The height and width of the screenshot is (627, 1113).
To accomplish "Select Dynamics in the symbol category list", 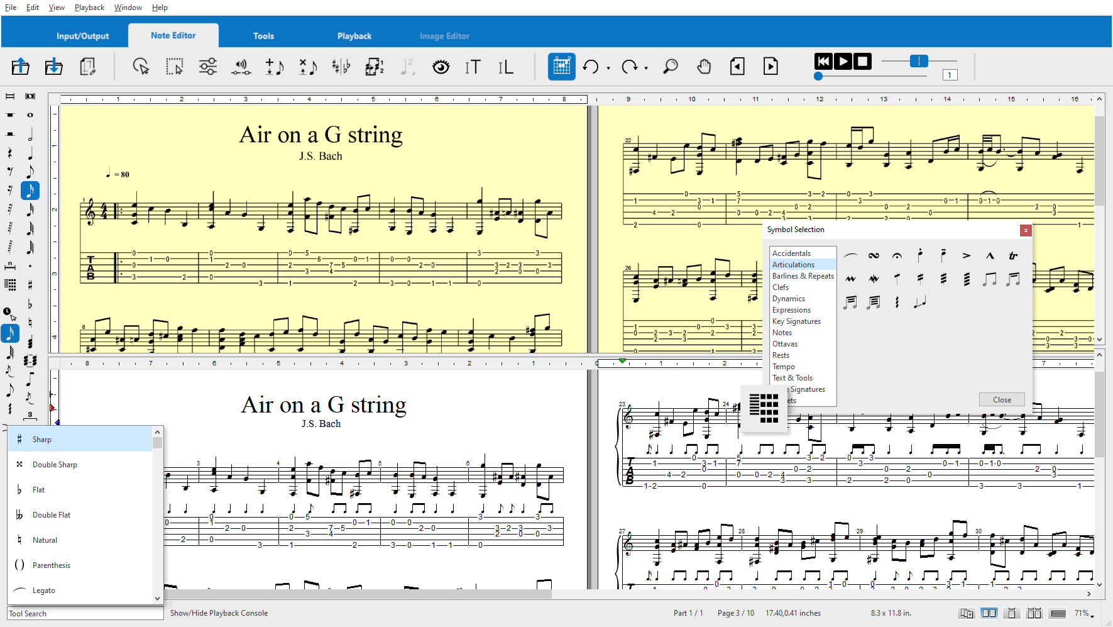I will [x=803, y=299].
